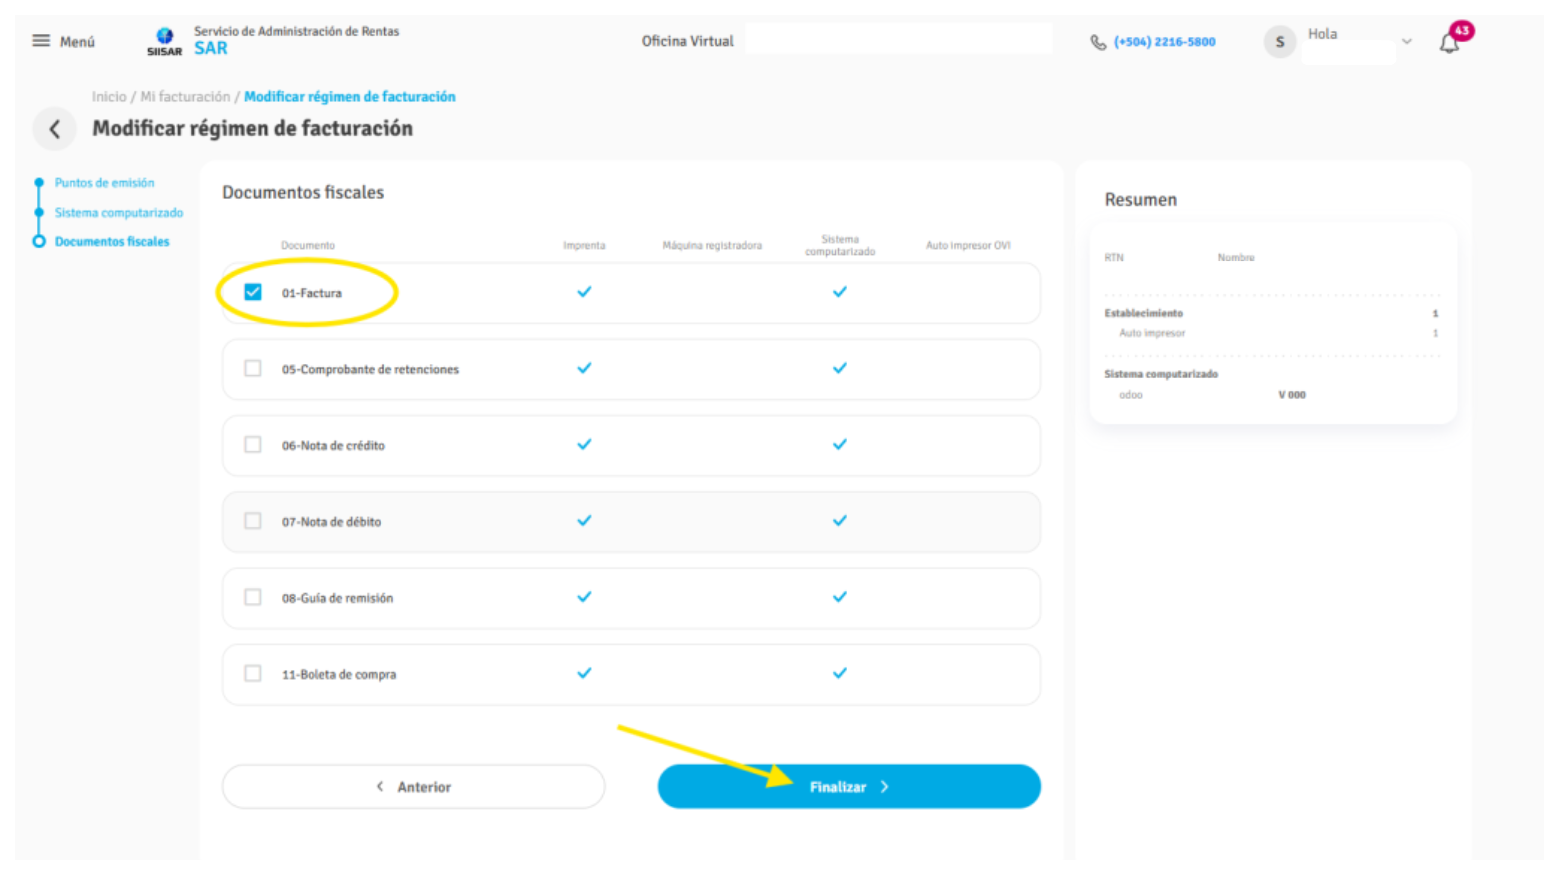
Task: Go to the Sistema computarizado step
Action: coord(118,213)
